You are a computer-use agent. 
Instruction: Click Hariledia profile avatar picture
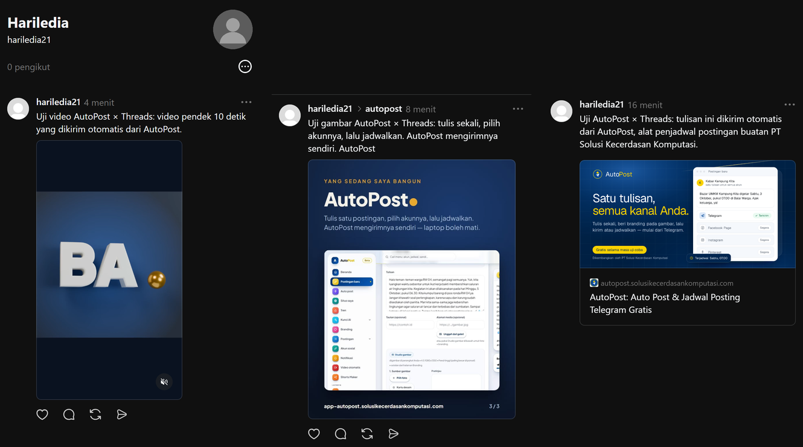tap(232, 29)
